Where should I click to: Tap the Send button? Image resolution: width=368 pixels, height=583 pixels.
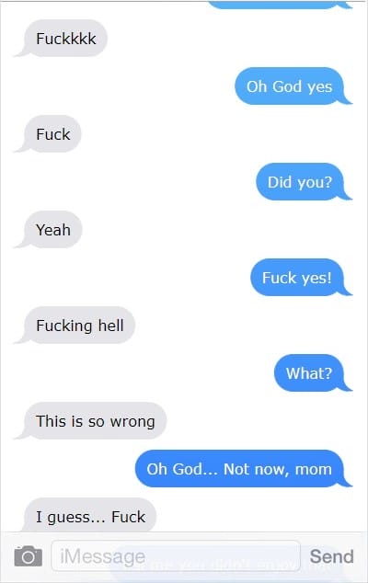[x=331, y=556]
